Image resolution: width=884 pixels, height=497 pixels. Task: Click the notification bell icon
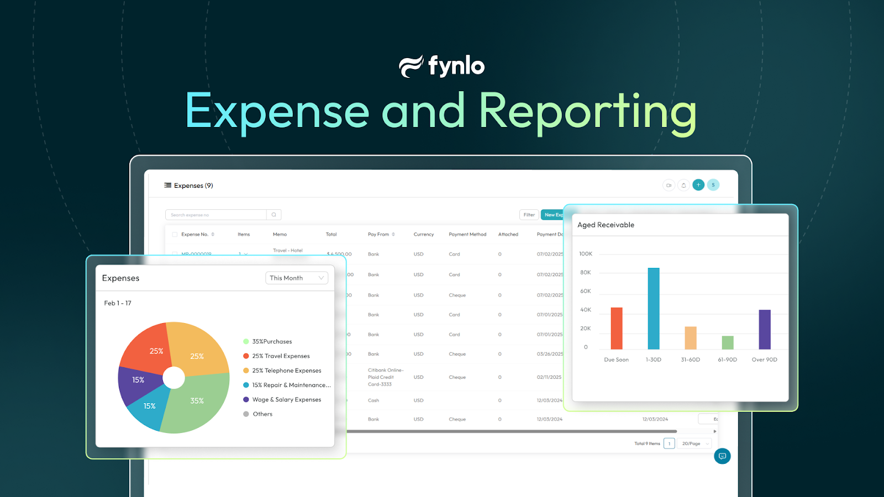[683, 185]
